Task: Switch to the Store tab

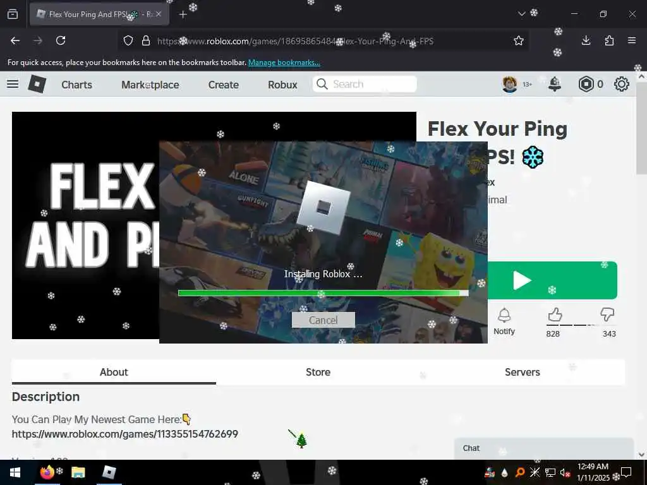Action: click(318, 372)
